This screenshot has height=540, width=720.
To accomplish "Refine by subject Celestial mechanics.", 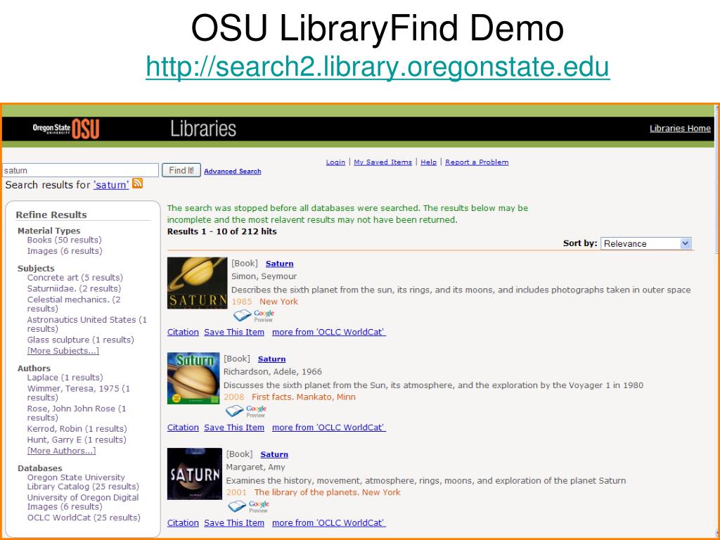I will coord(74,304).
